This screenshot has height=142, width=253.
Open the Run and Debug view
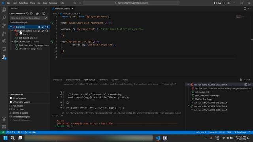coord(4,33)
